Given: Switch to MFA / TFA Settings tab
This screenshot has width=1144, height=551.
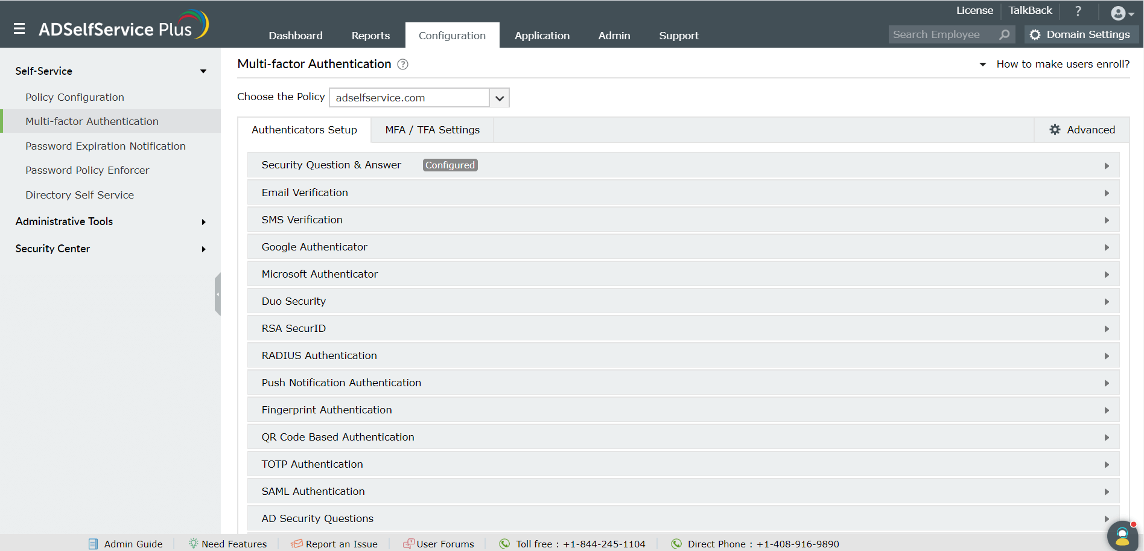Looking at the screenshot, I should (x=432, y=130).
